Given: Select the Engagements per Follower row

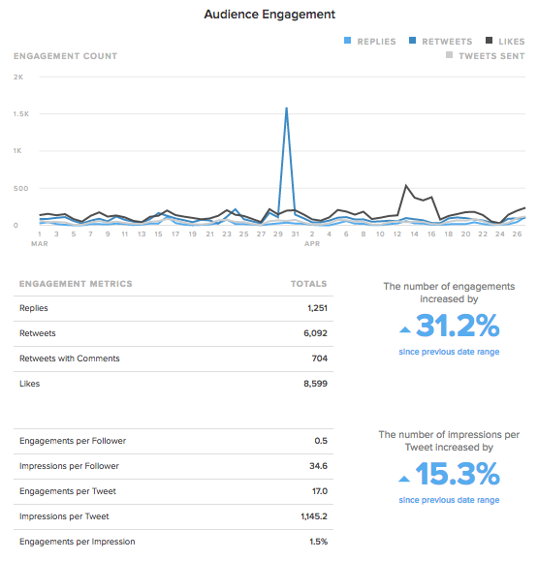Looking at the screenshot, I should [174, 441].
